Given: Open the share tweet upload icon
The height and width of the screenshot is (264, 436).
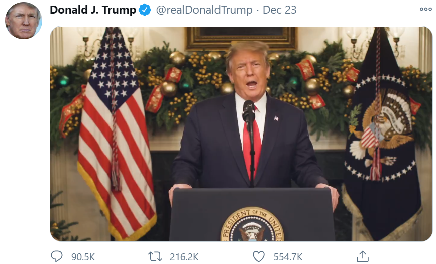Looking at the screenshot, I should (x=363, y=256).
